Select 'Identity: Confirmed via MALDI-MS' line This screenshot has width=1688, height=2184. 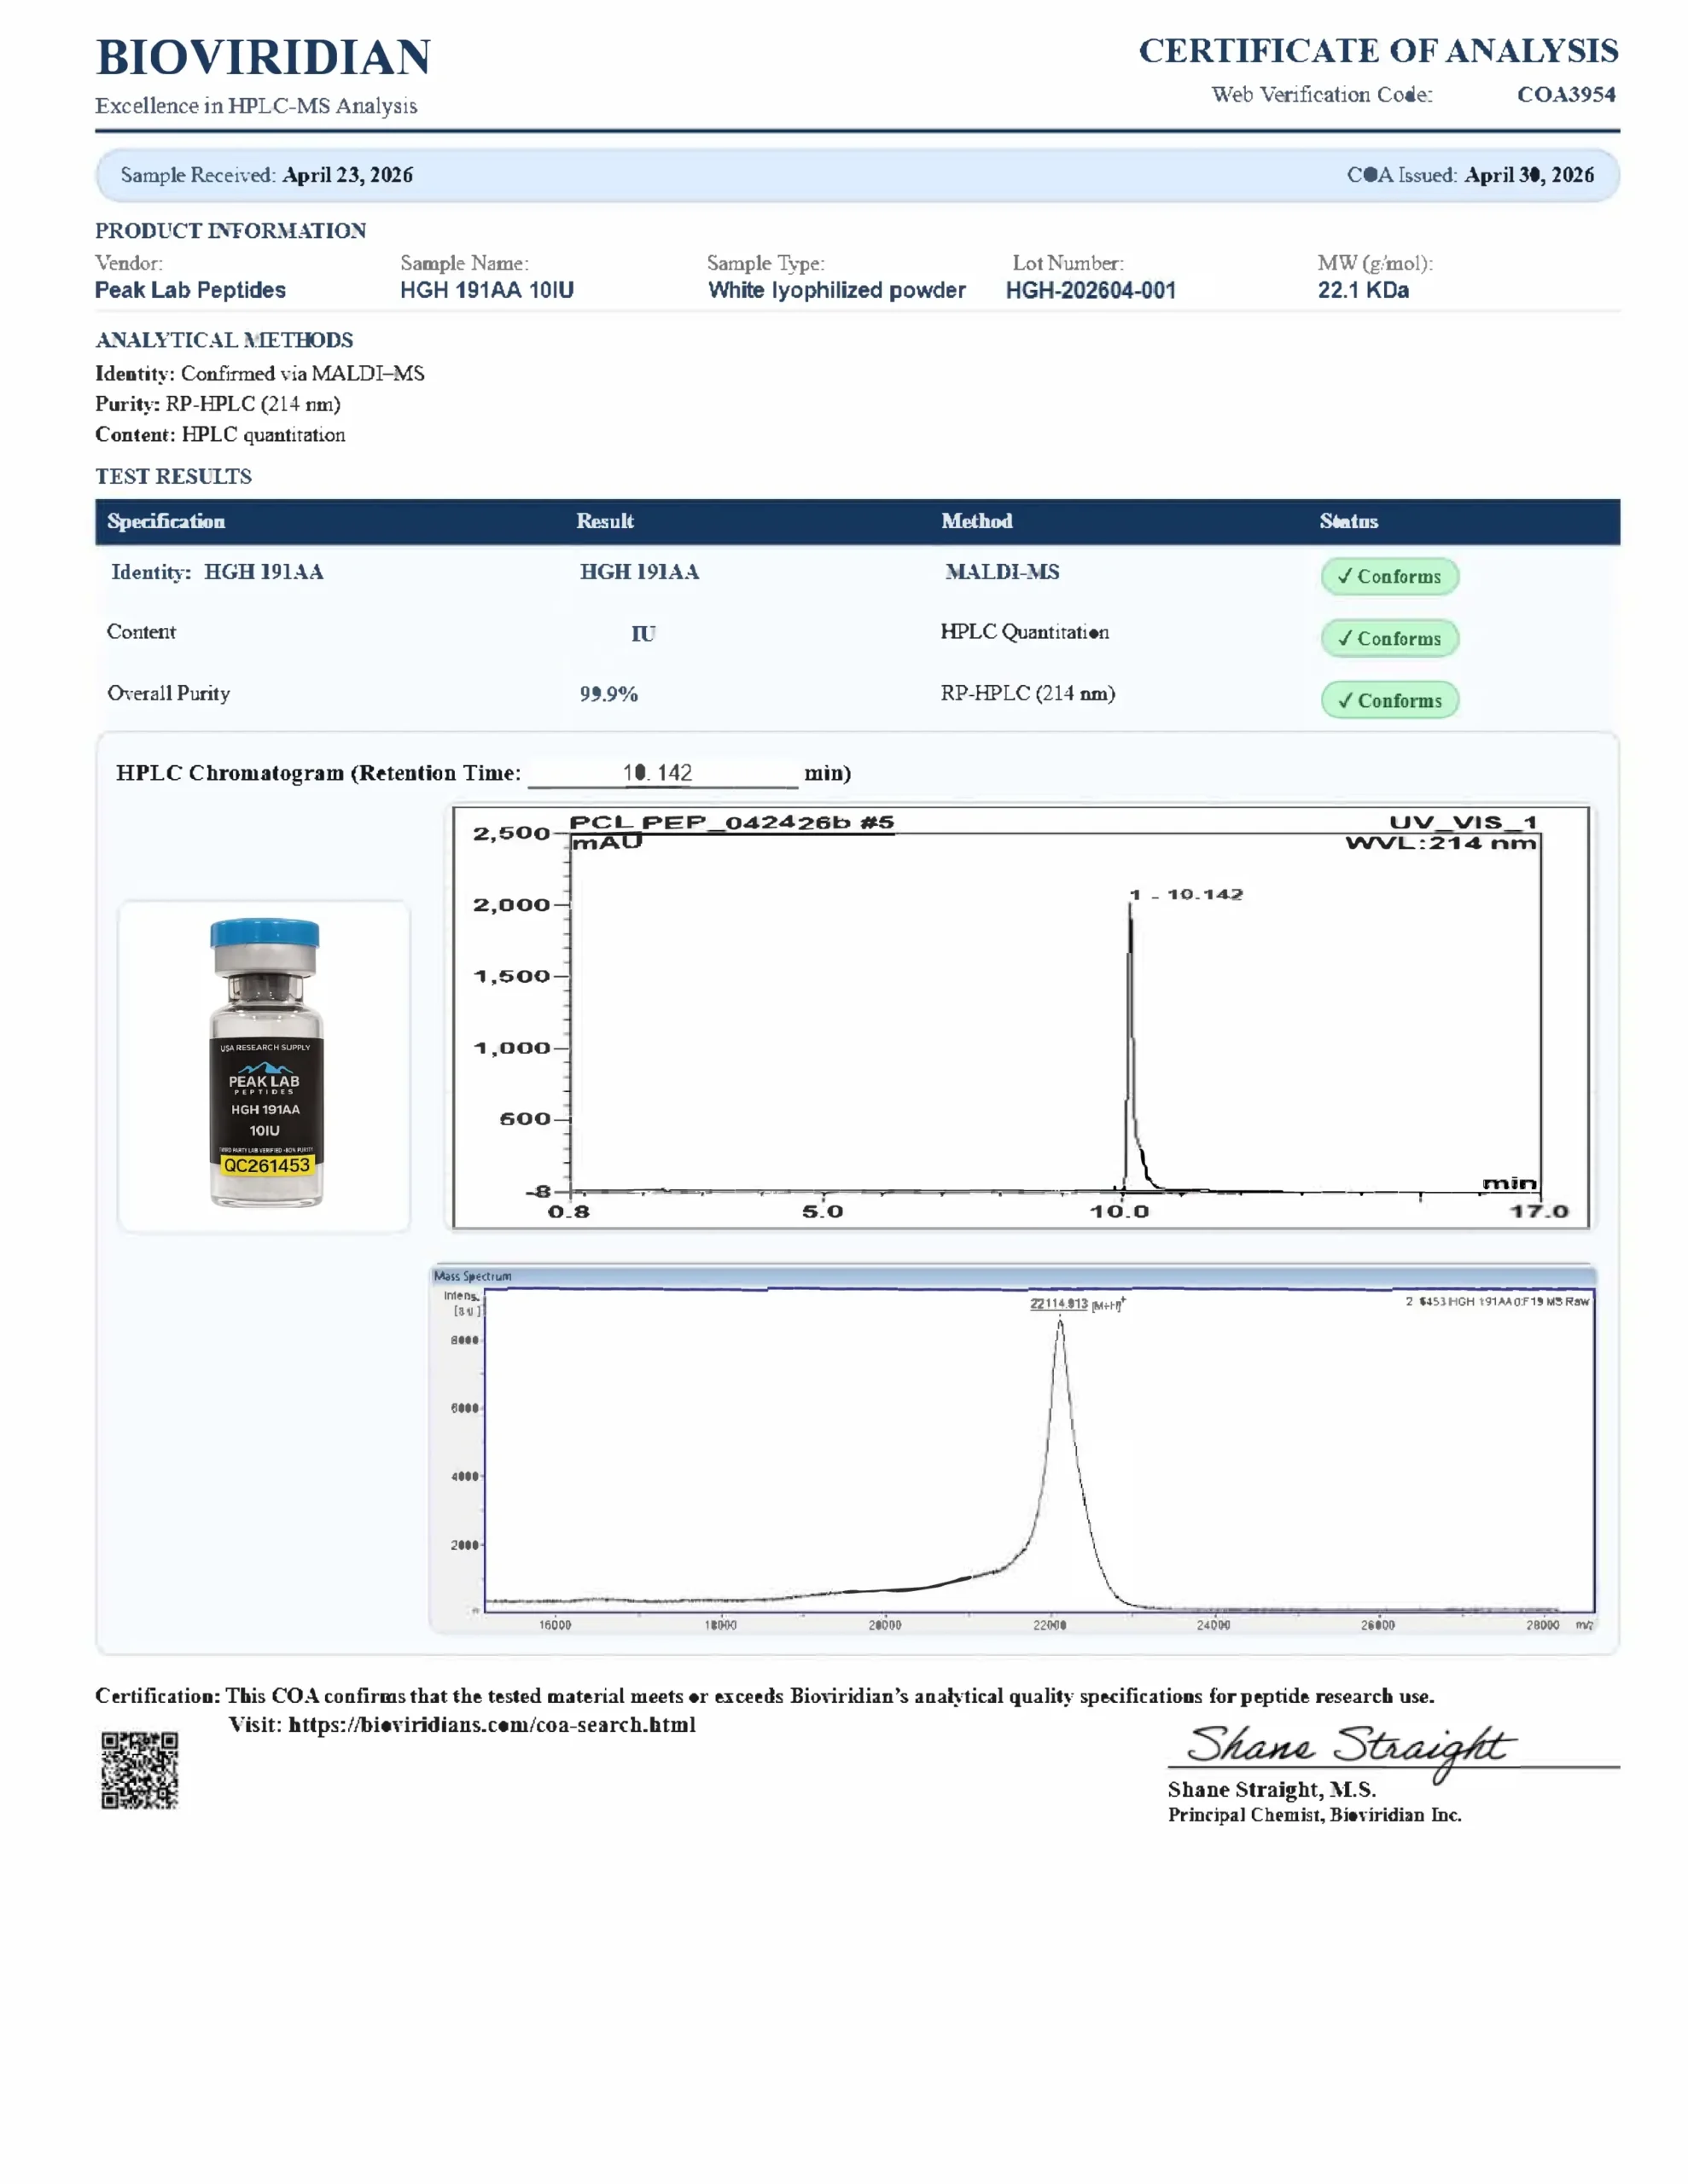[x=260, y=374]
